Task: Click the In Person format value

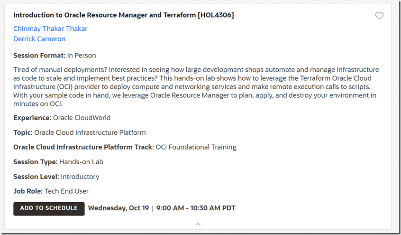Action: click(x=82, y=56)
